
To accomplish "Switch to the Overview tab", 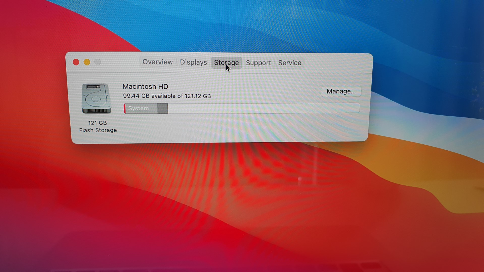I will [158, 62].
